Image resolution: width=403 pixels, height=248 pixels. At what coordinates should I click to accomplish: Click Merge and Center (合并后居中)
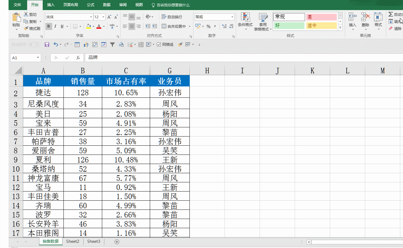coord(174,26)
